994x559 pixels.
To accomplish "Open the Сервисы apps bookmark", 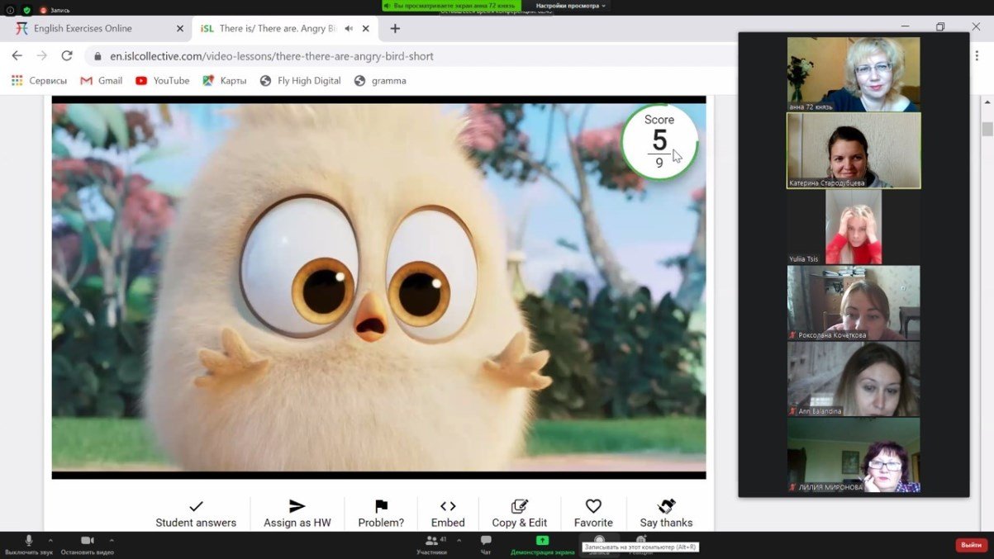I will click(39, 81).
